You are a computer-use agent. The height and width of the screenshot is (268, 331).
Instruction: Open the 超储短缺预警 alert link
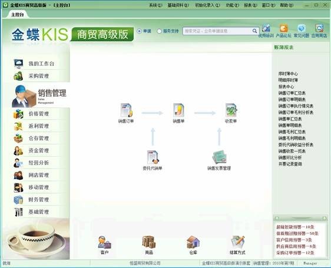pos(295,227)
